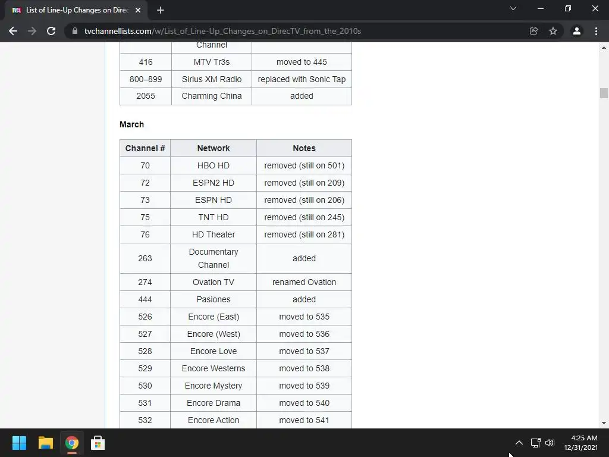This screenshot has height=457, width=609.
Task: Click 'moved to 535' note
Action: tap(304, 317)
